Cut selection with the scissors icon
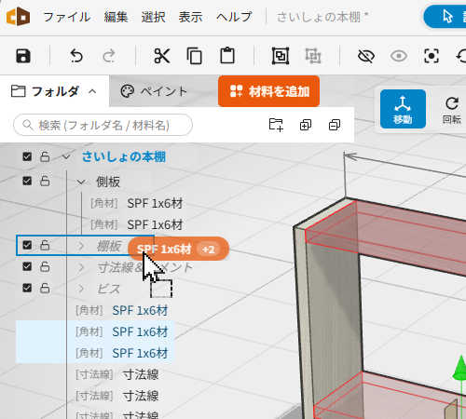The height and width of the screenshot is (419, 466). [162, 56]
